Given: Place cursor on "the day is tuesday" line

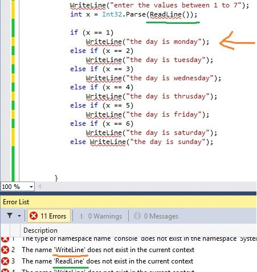Looking at the screenshot, I should pos(149,60).
